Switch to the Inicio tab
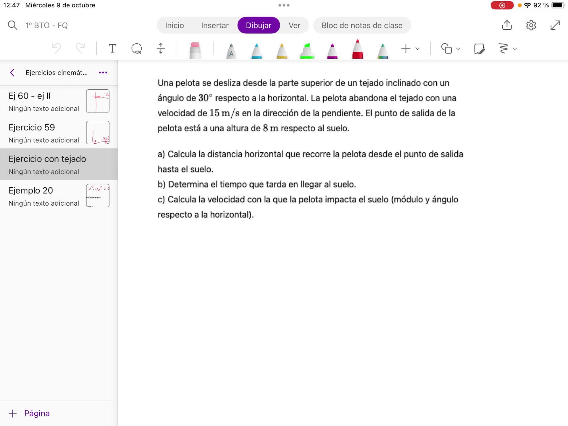 tap(175, 25)
